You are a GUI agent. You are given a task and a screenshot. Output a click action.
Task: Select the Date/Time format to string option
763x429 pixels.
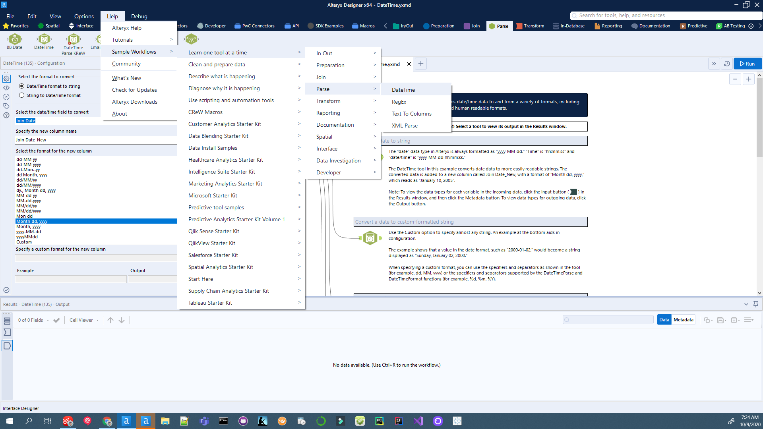click(22, 86)
